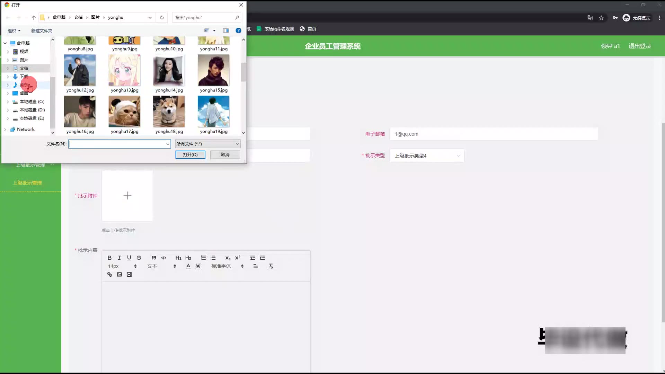The image size is (665, 374).
Task: Select the yonghu18.jpg dog thumbnail
Action: [x=169, y=112]
